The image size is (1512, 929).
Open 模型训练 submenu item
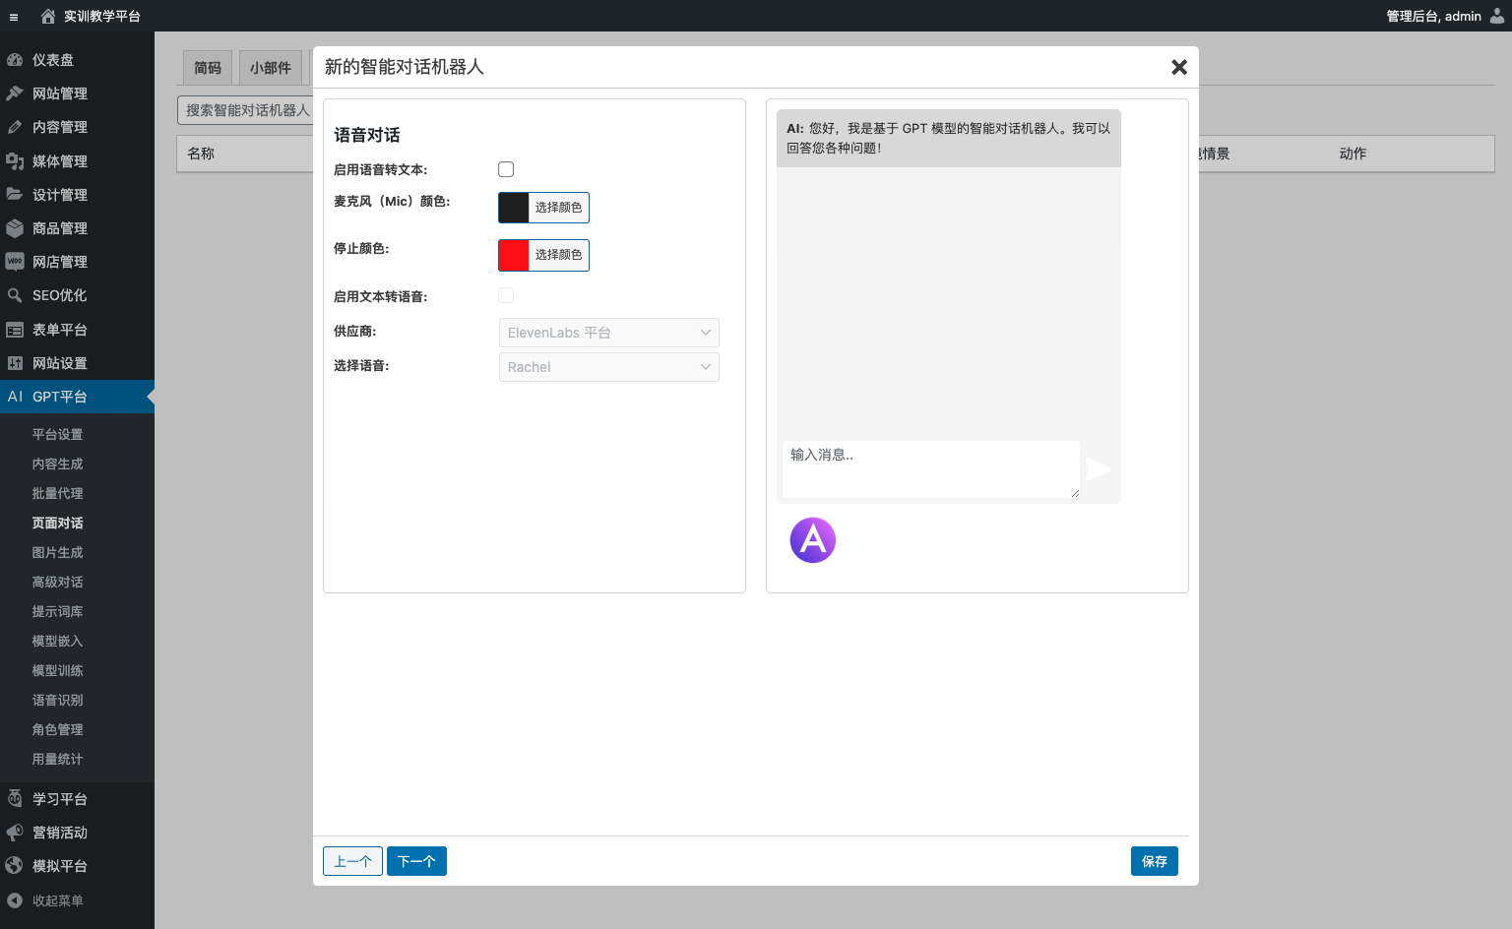[x=57, y=670]
